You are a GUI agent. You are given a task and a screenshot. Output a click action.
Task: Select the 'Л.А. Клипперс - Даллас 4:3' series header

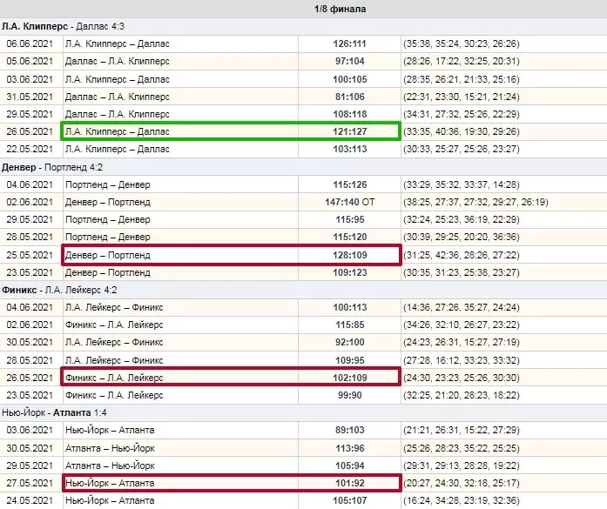(63, 27)
